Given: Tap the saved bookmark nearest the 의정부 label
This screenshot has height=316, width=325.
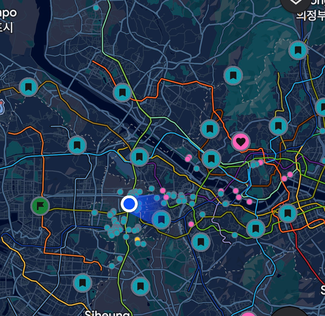Looking at the screenshot, I should [298, 50].
